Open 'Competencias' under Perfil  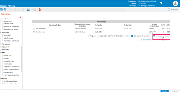coord(8,72)
